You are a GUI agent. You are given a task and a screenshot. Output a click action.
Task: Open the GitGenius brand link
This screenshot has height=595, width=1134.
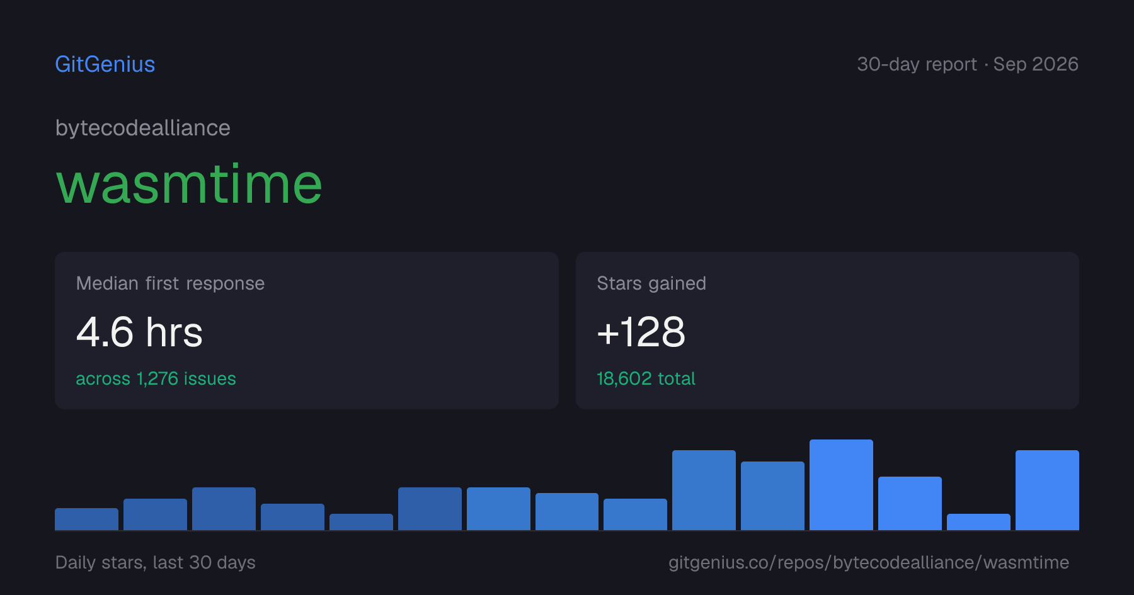(105, 64)
